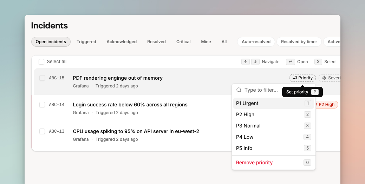The height and width of the screenshot is (184, 365).
Task: Switch to Critical tab
Action: coord(183,42)
